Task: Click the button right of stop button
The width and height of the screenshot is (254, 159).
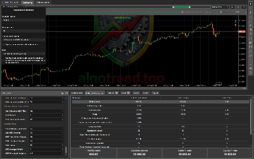Action: click(x=244, y=7)
